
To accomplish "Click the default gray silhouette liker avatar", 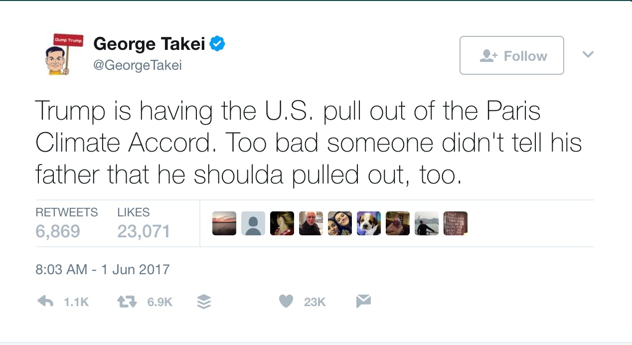I will coord(253,223).
